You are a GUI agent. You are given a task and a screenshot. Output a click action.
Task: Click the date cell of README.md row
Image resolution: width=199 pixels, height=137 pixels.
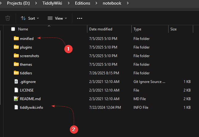[x=104, y=99]
